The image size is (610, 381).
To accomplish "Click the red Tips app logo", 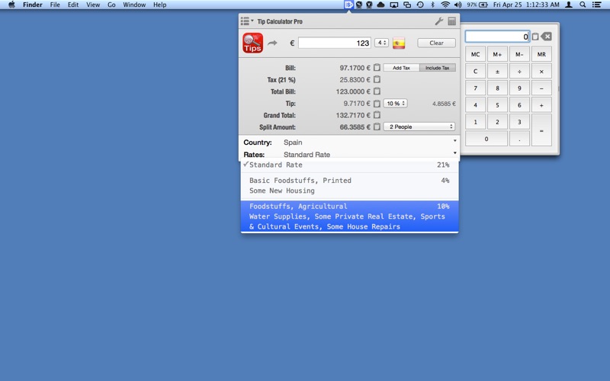I will (x=253, y=43).
